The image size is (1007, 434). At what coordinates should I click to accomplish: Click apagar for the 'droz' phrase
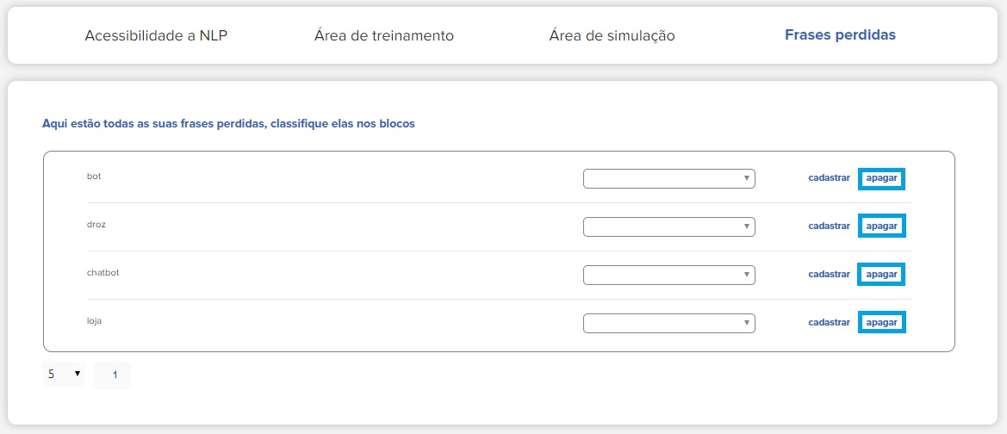882,226
